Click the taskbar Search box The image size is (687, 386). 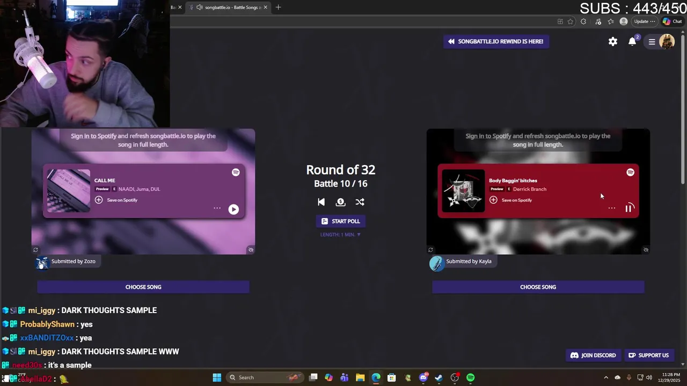pos(266,377)
